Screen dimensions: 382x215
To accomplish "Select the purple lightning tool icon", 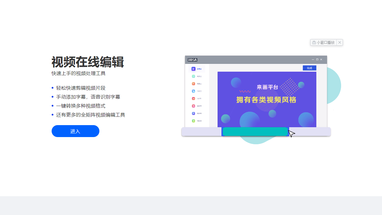I will tap(193, 113).
